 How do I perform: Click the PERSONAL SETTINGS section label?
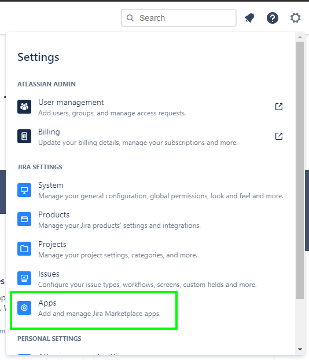click(x=49, y=339)
